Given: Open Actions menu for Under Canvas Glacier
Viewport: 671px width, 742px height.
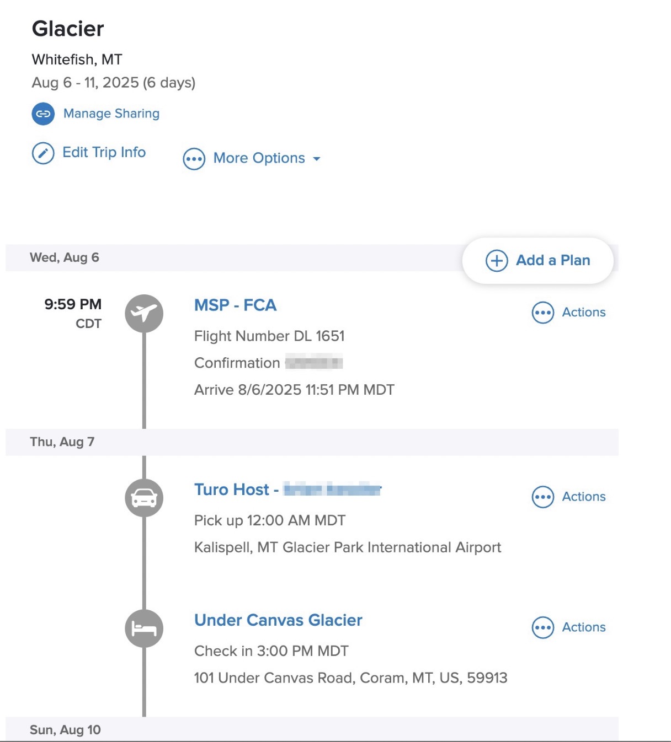Looking at the screenshot, I should click(x=568, y=627).
